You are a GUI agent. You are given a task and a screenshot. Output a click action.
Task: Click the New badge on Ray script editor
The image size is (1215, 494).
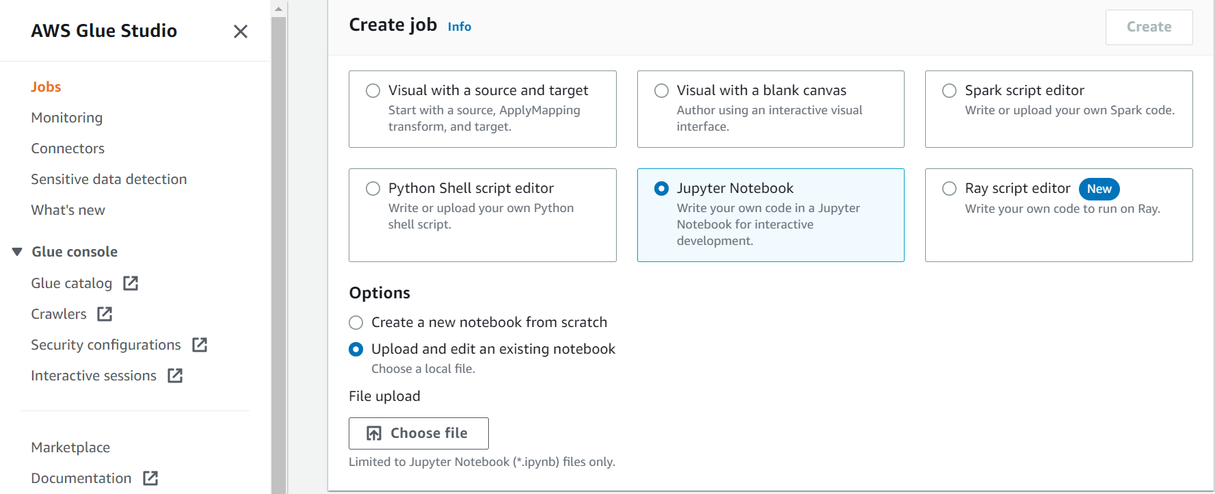click(x=1099, y=189)
